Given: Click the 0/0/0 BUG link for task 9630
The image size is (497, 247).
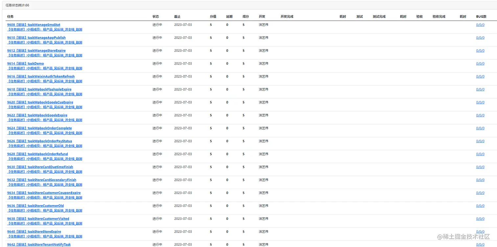Looking at the screenshot, I should (480, 167).
